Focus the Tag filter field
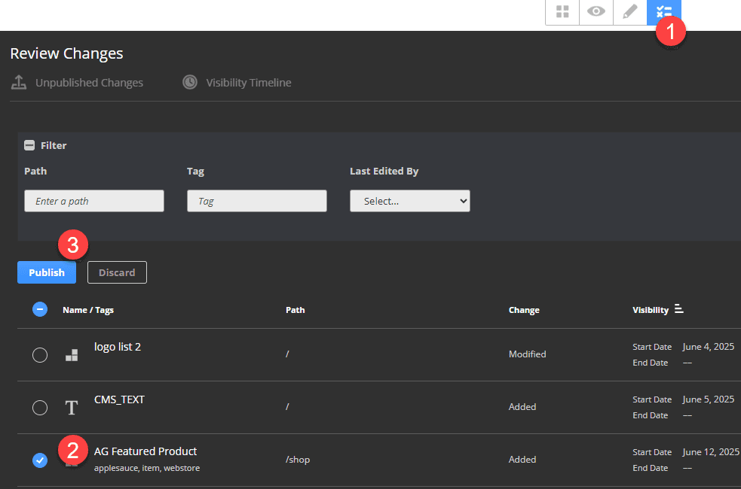 tap(256, 201)
